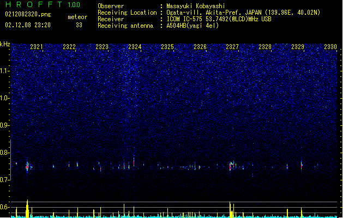Click the 0.6 kHz frequency tick label
The height and width of the screenshot is (218, 343).
click(5, 207)
